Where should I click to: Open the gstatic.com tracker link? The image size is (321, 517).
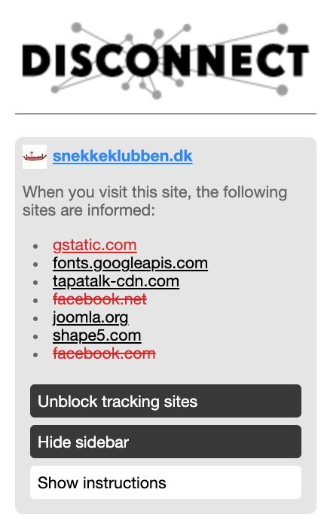point(95,246)
